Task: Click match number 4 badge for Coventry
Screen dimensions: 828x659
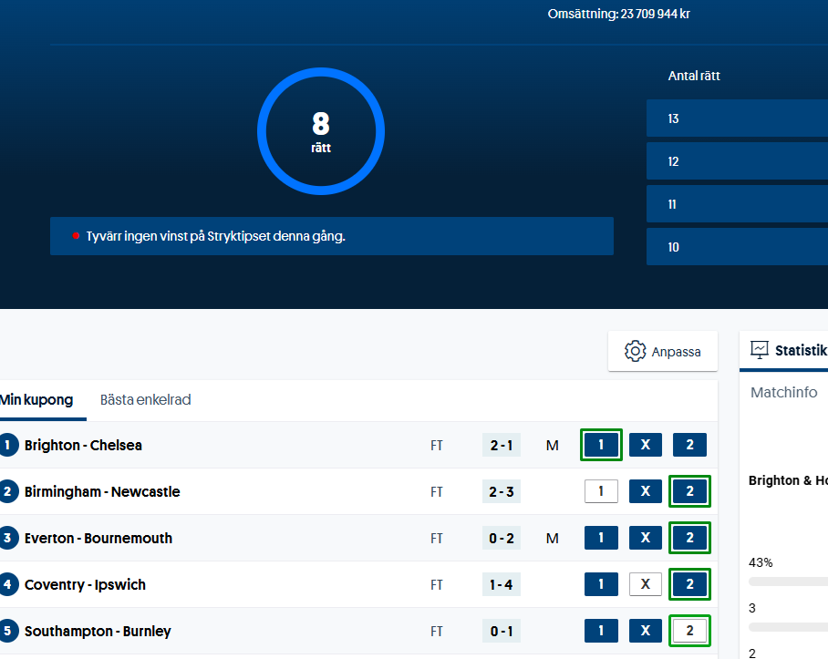Action: click(8, 584)
